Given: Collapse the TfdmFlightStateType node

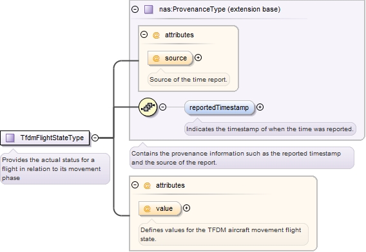Looking at the screenshot, I should tap(95, 138).
